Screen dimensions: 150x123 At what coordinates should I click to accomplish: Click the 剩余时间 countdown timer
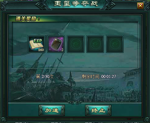point(99,76)
